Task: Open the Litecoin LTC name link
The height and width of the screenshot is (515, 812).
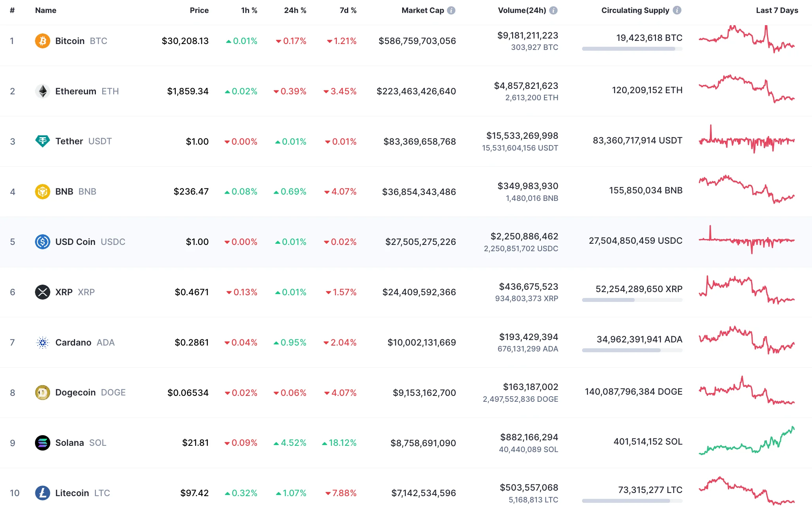Action: click(x=72, y=493)
